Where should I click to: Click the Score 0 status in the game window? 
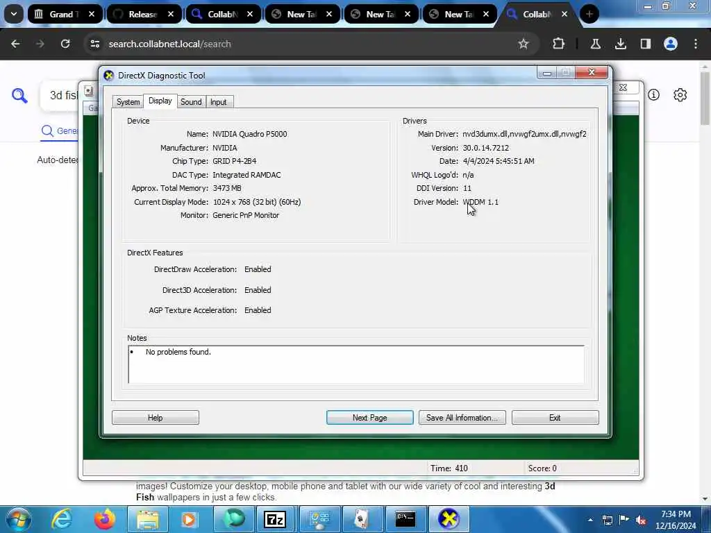[542, 468]
